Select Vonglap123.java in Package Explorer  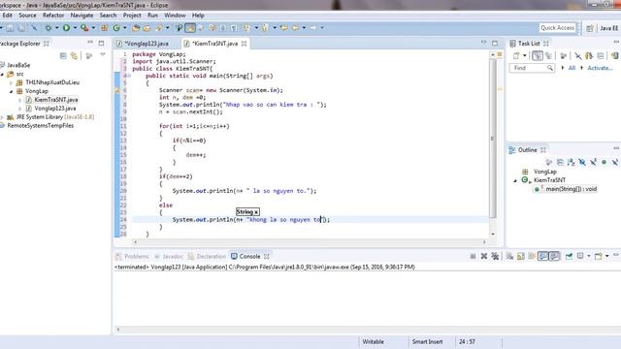pyautogui.click(x=55, y=109)
